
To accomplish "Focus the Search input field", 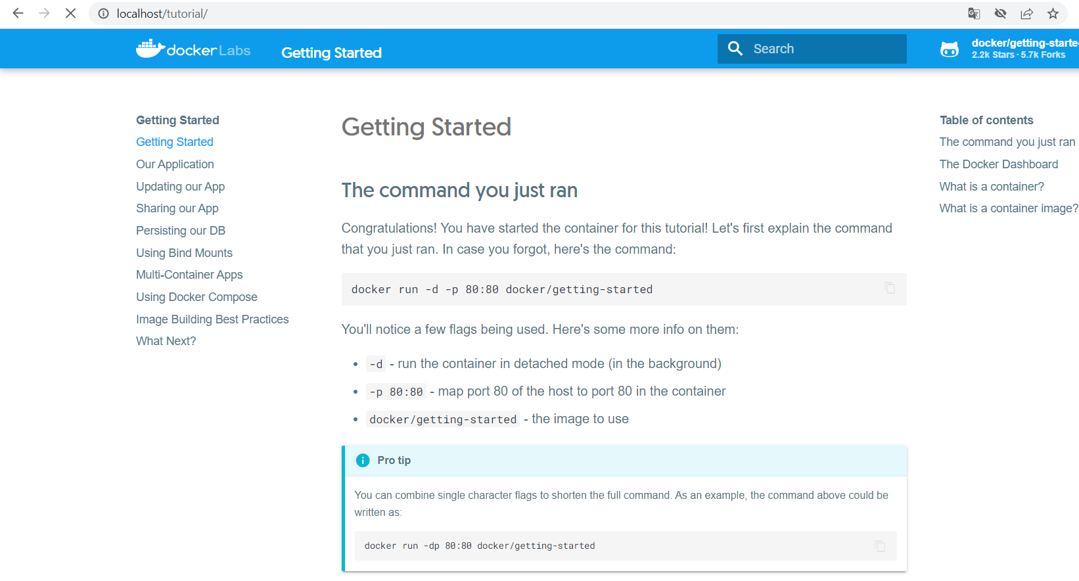I will (x=812, y=49).
